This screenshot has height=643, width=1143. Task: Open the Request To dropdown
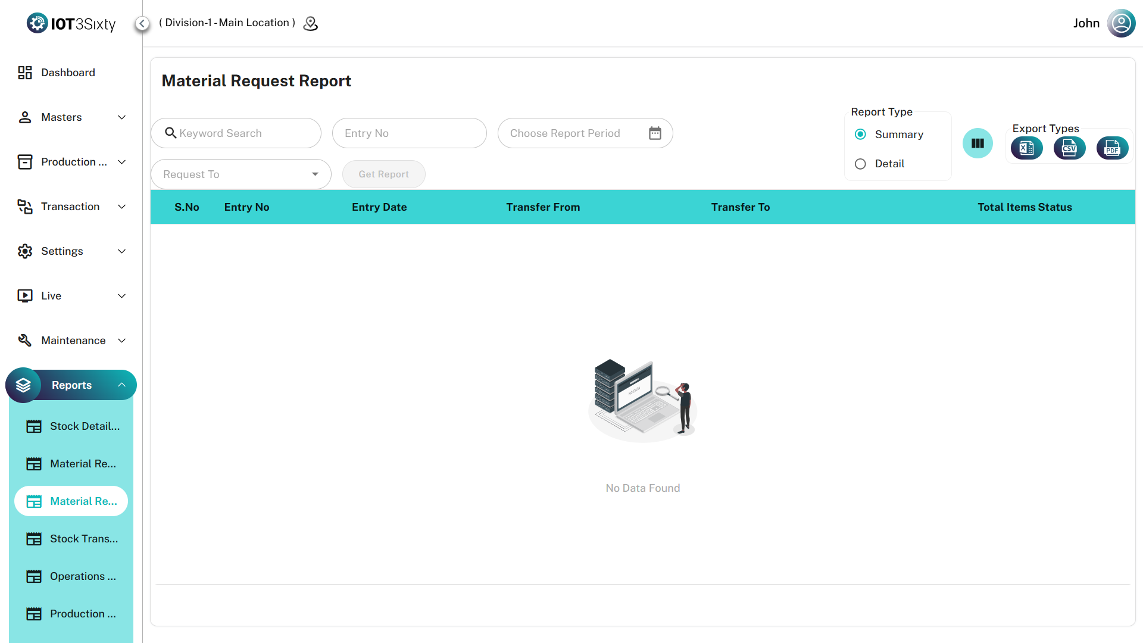[x=241, y=174]
